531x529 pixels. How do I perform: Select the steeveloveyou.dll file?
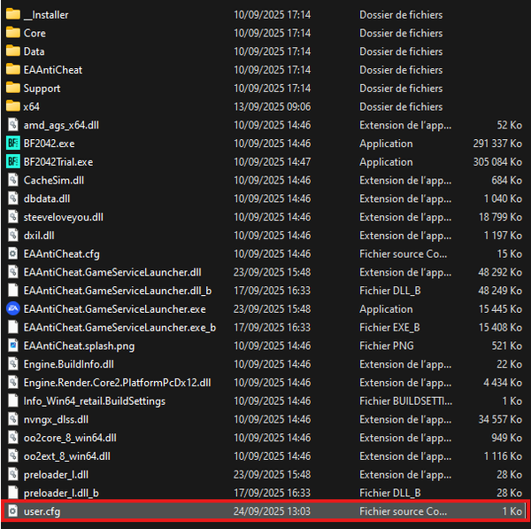63,217
